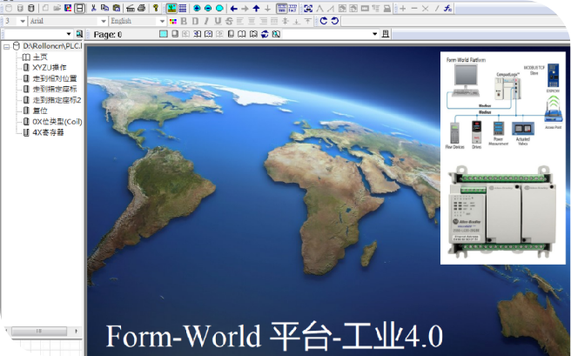
Task: Click the Cut scissors icon
Action: 93,8
